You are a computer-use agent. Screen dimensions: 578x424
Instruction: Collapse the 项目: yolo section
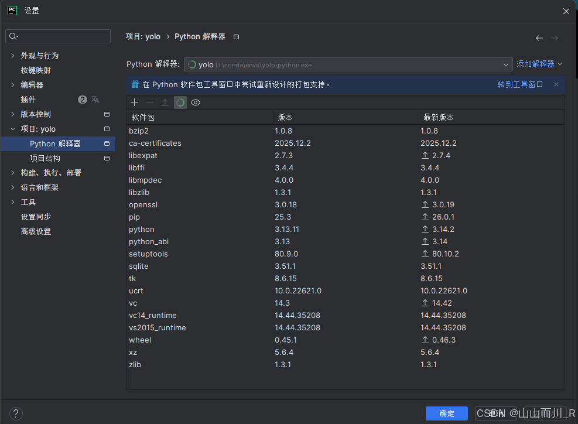(x=12, y=129)
